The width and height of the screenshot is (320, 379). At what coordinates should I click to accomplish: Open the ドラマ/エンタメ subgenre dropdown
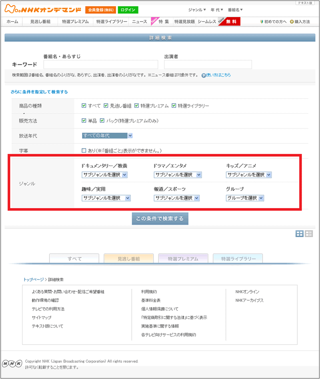pos(178,175)
